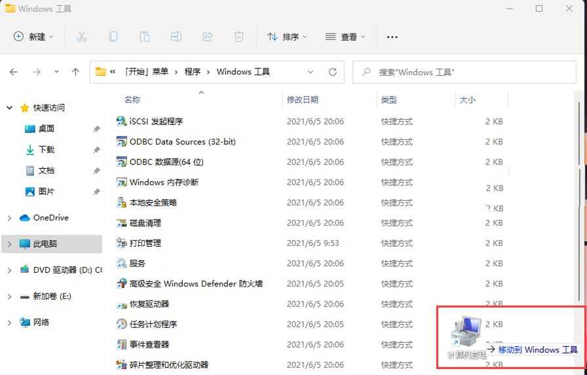Unpin 桌面 via its pin icon
Image resolution: width=587 pixels, height=375 pixels.
coord(96,129)
